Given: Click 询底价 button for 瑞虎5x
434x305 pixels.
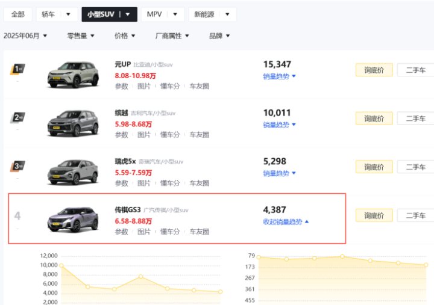Looking at the screenshot, I should 374,167.
